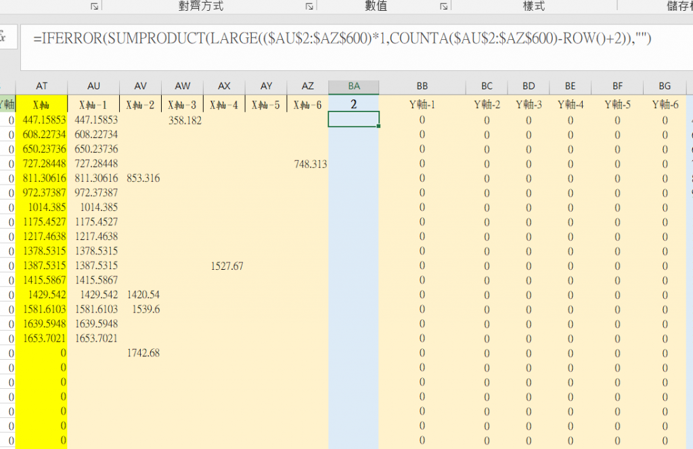This screenshot has height=449, width=693.
Task: Select yellow cell 1217.4638
Action: (41, 237)
